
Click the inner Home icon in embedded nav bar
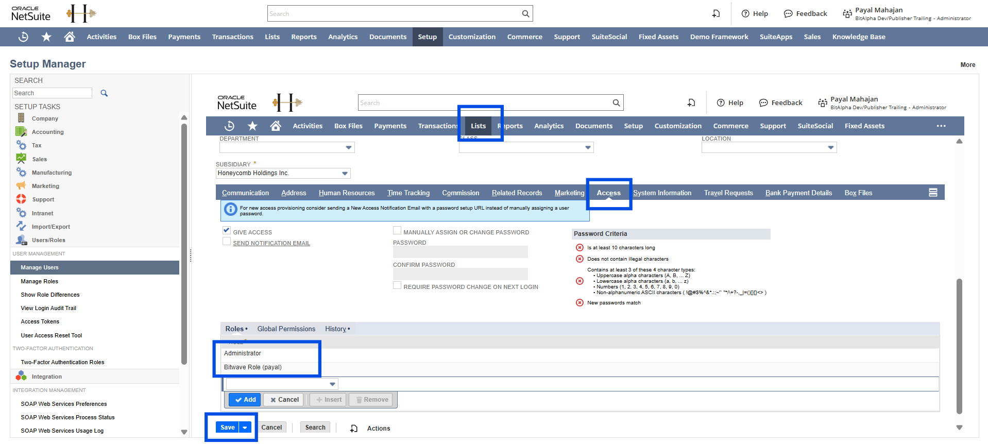pos(276,126)
